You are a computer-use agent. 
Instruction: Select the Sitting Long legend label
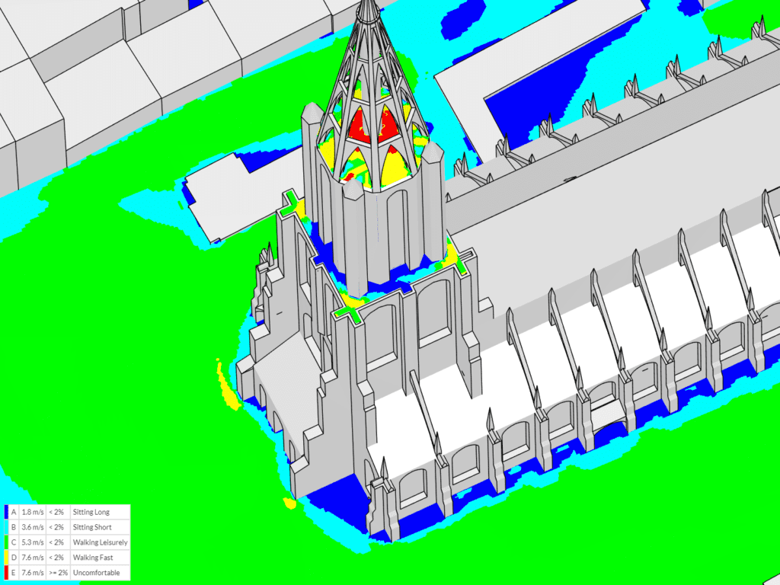pyautogui.click(x=91, y=512)
